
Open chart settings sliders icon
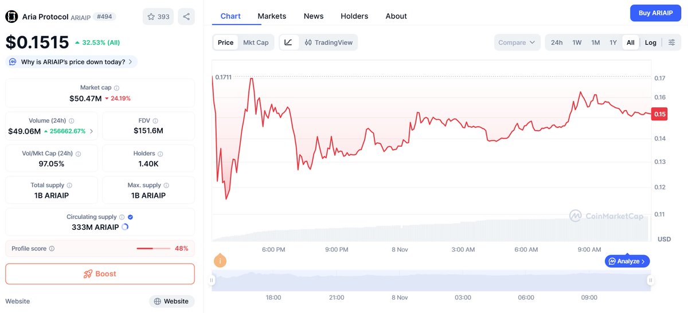[671, 42]
